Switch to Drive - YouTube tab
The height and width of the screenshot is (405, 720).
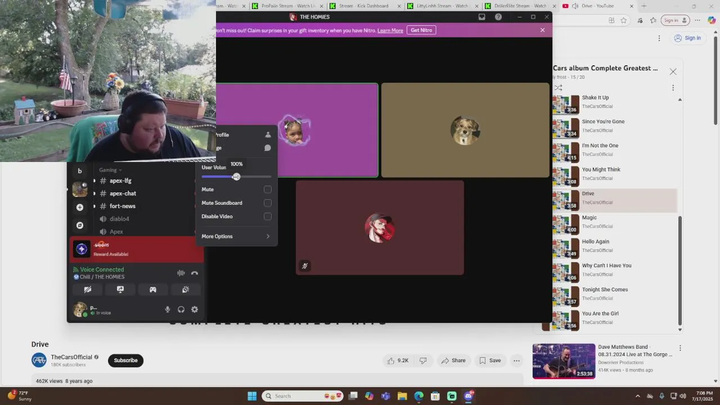597,6
